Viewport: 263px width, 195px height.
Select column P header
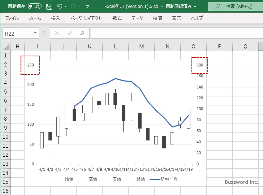(219, 47)
